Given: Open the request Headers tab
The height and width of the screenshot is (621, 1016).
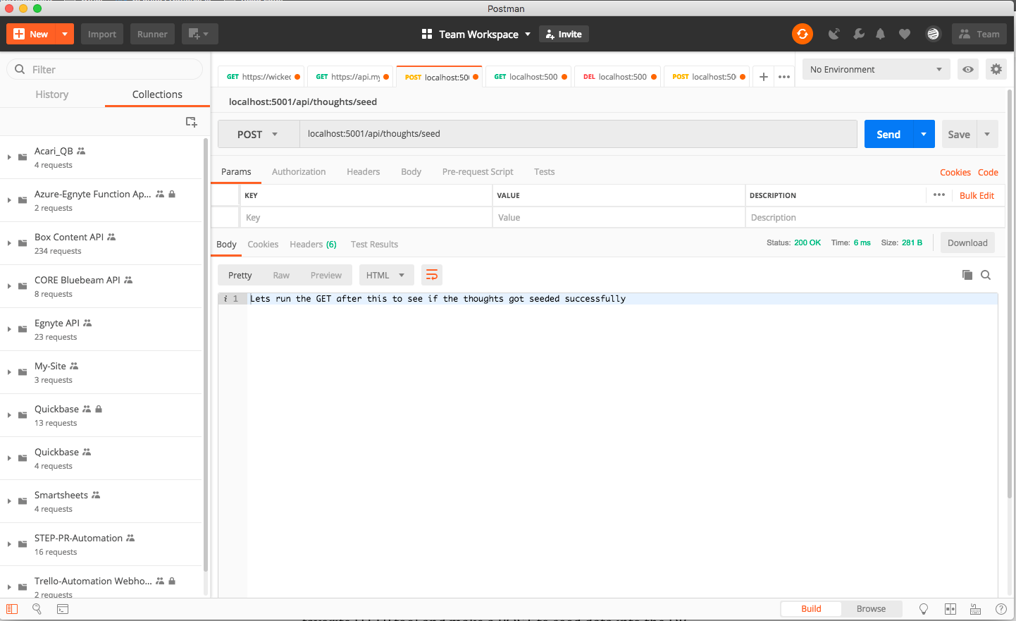Looking at the screenshot, I should pos(363,171).
